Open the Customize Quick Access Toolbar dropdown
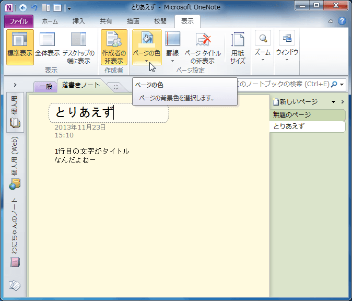The width and height of the screenshot is (352, 301). point(69,8)
